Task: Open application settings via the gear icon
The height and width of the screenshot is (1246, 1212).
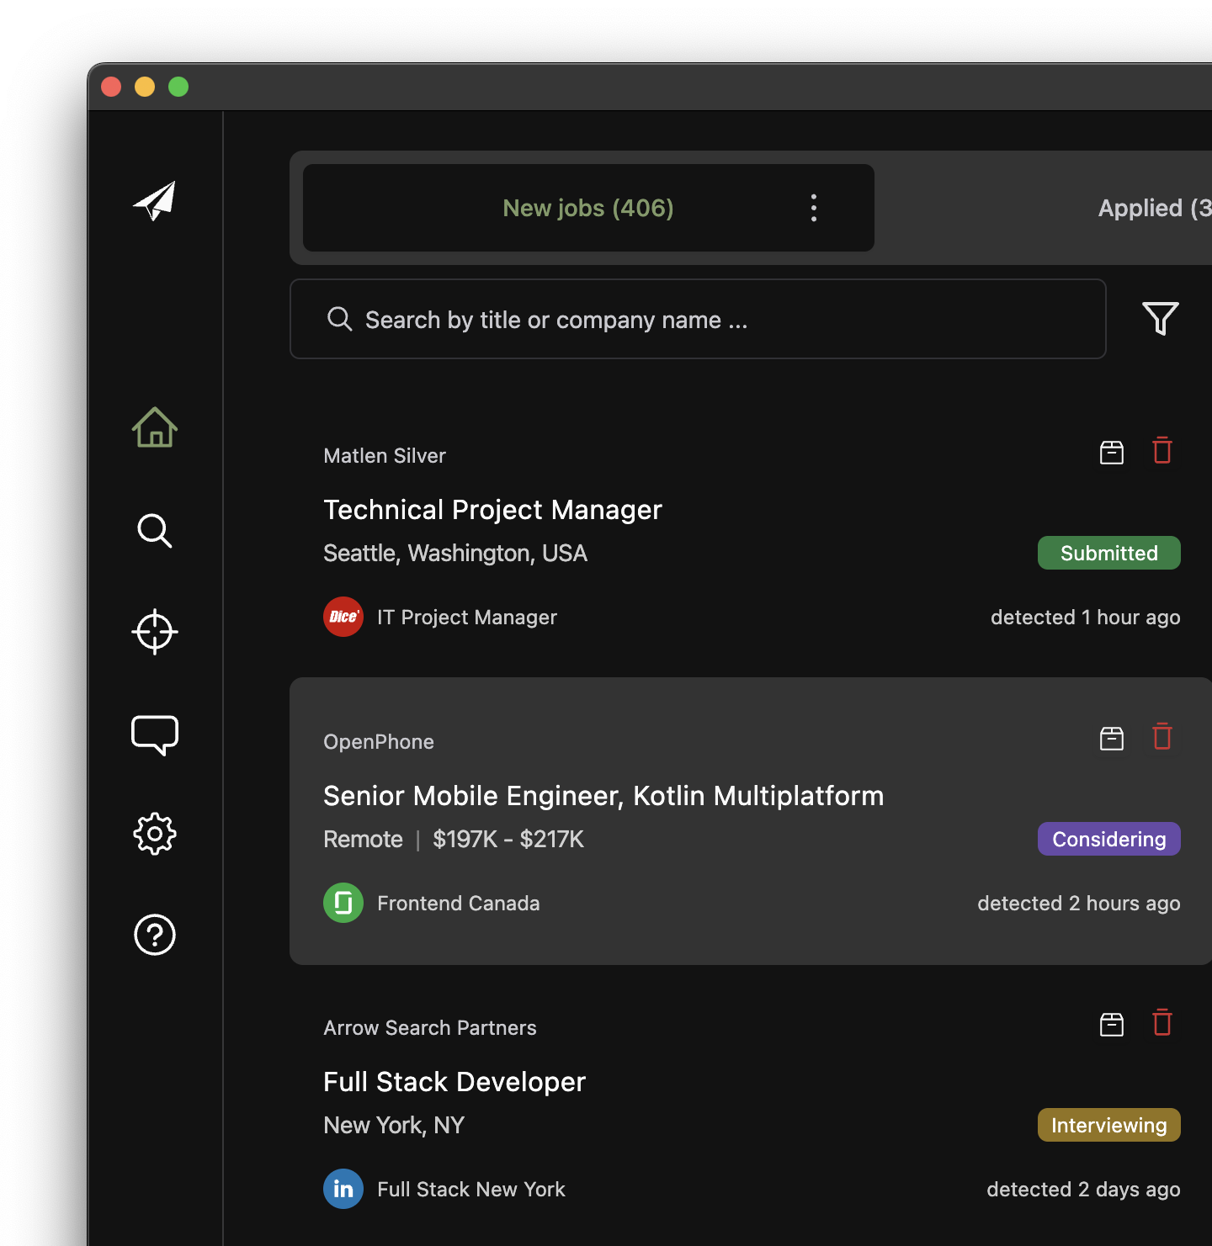Action: [154, 834]
